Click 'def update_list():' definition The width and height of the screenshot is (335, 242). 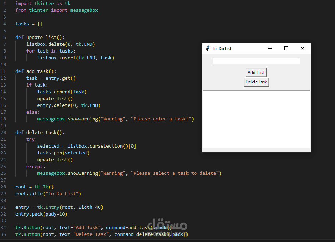click(40, 38)
